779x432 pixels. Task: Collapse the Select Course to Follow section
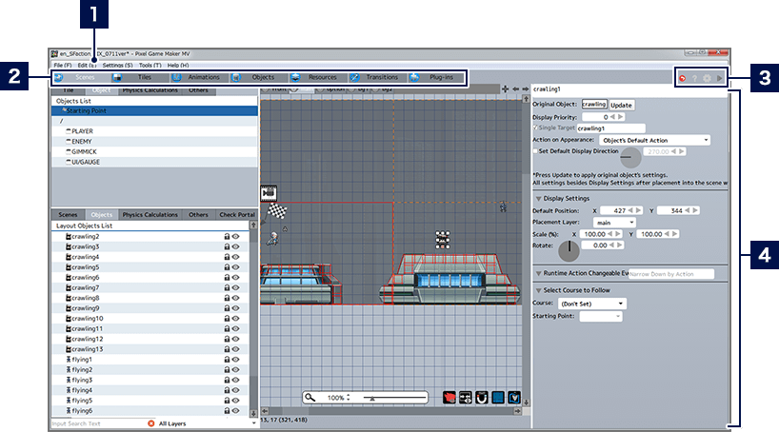pyautogui.click(x=539, y=290)
